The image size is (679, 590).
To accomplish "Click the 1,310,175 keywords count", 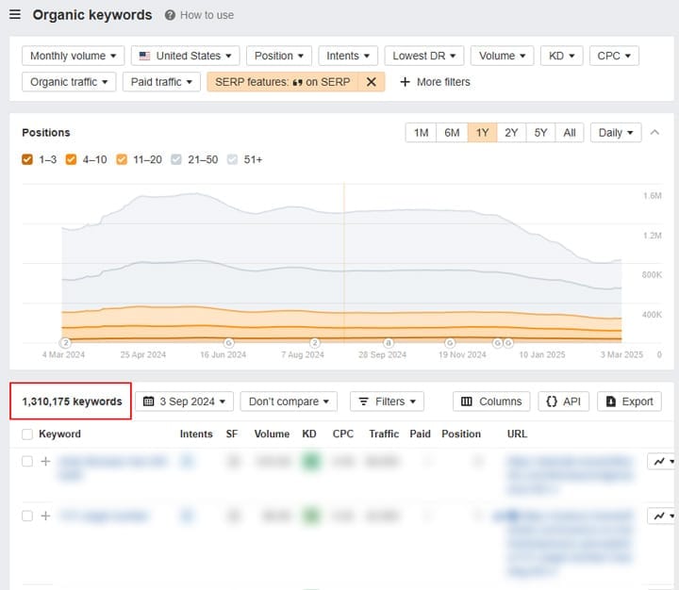I will 72,402.
